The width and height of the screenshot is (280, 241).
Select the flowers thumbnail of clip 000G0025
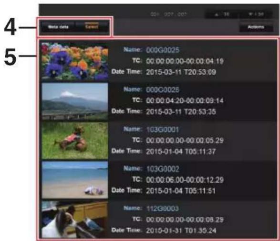point(75,61)
